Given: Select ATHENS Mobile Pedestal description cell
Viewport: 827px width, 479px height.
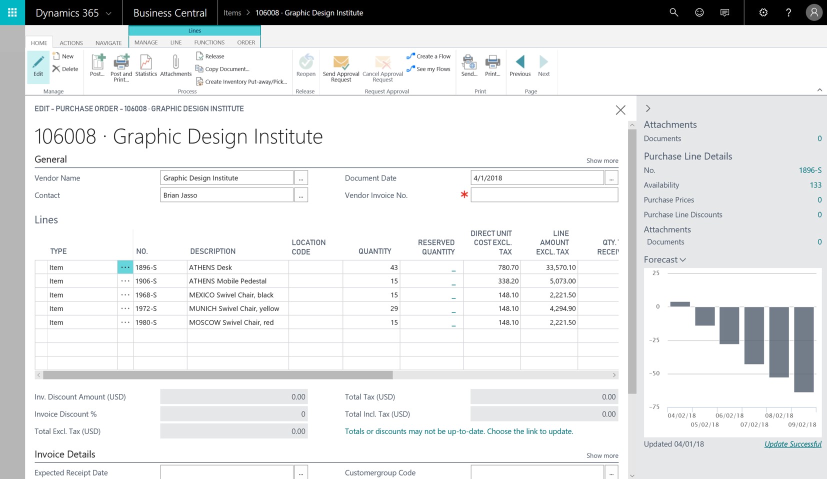Looking at the screenshot, I should pos(238,281).
